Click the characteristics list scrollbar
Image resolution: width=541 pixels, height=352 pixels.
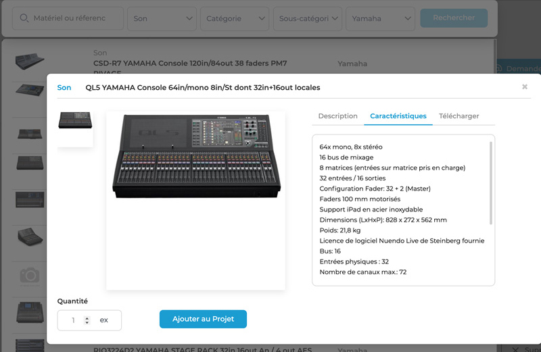[491, 183]
